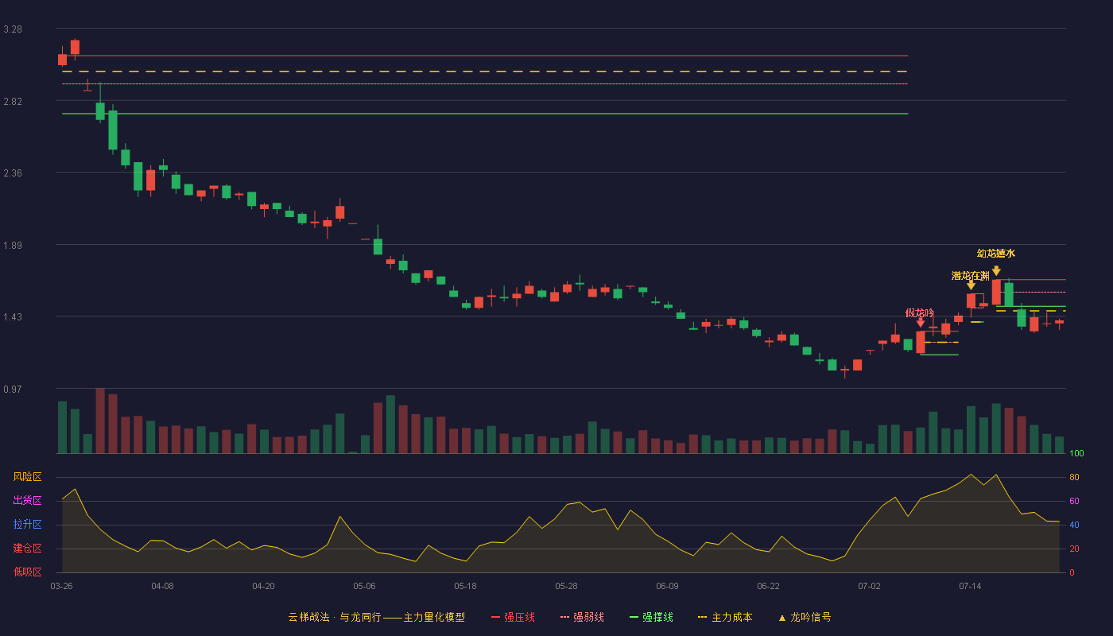
Task: Click the 03-26 date label
Action: coord(62,586)
